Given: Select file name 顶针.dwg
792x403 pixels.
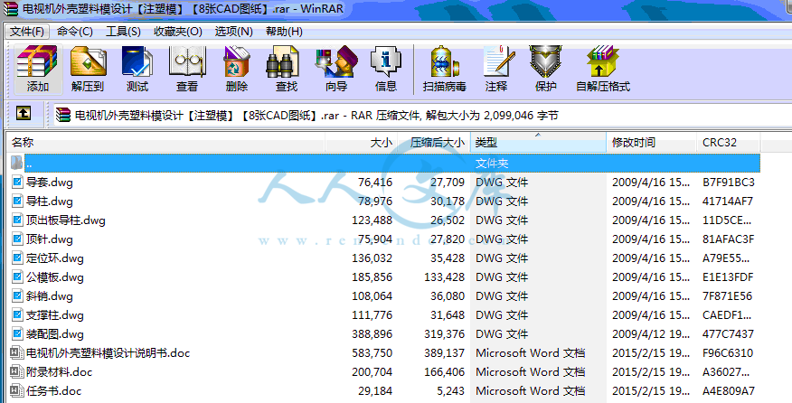Looking at the screenshot, I should (x=50, y=239).
